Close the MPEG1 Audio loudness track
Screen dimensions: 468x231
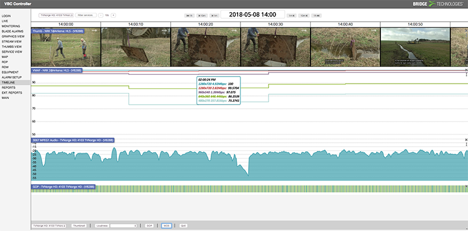point(466,140)
